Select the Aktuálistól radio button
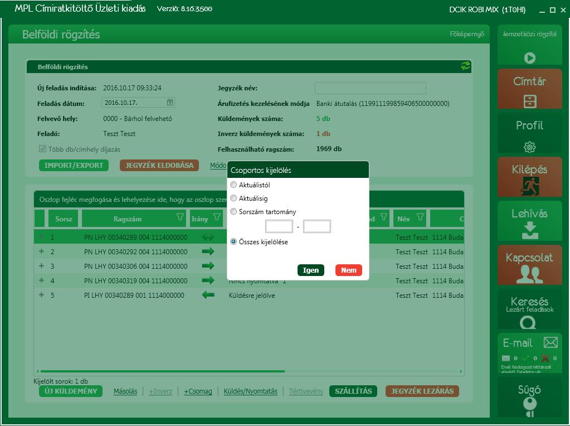The width and height of the screenshot is (570, 426). click(x=233, y=185)
